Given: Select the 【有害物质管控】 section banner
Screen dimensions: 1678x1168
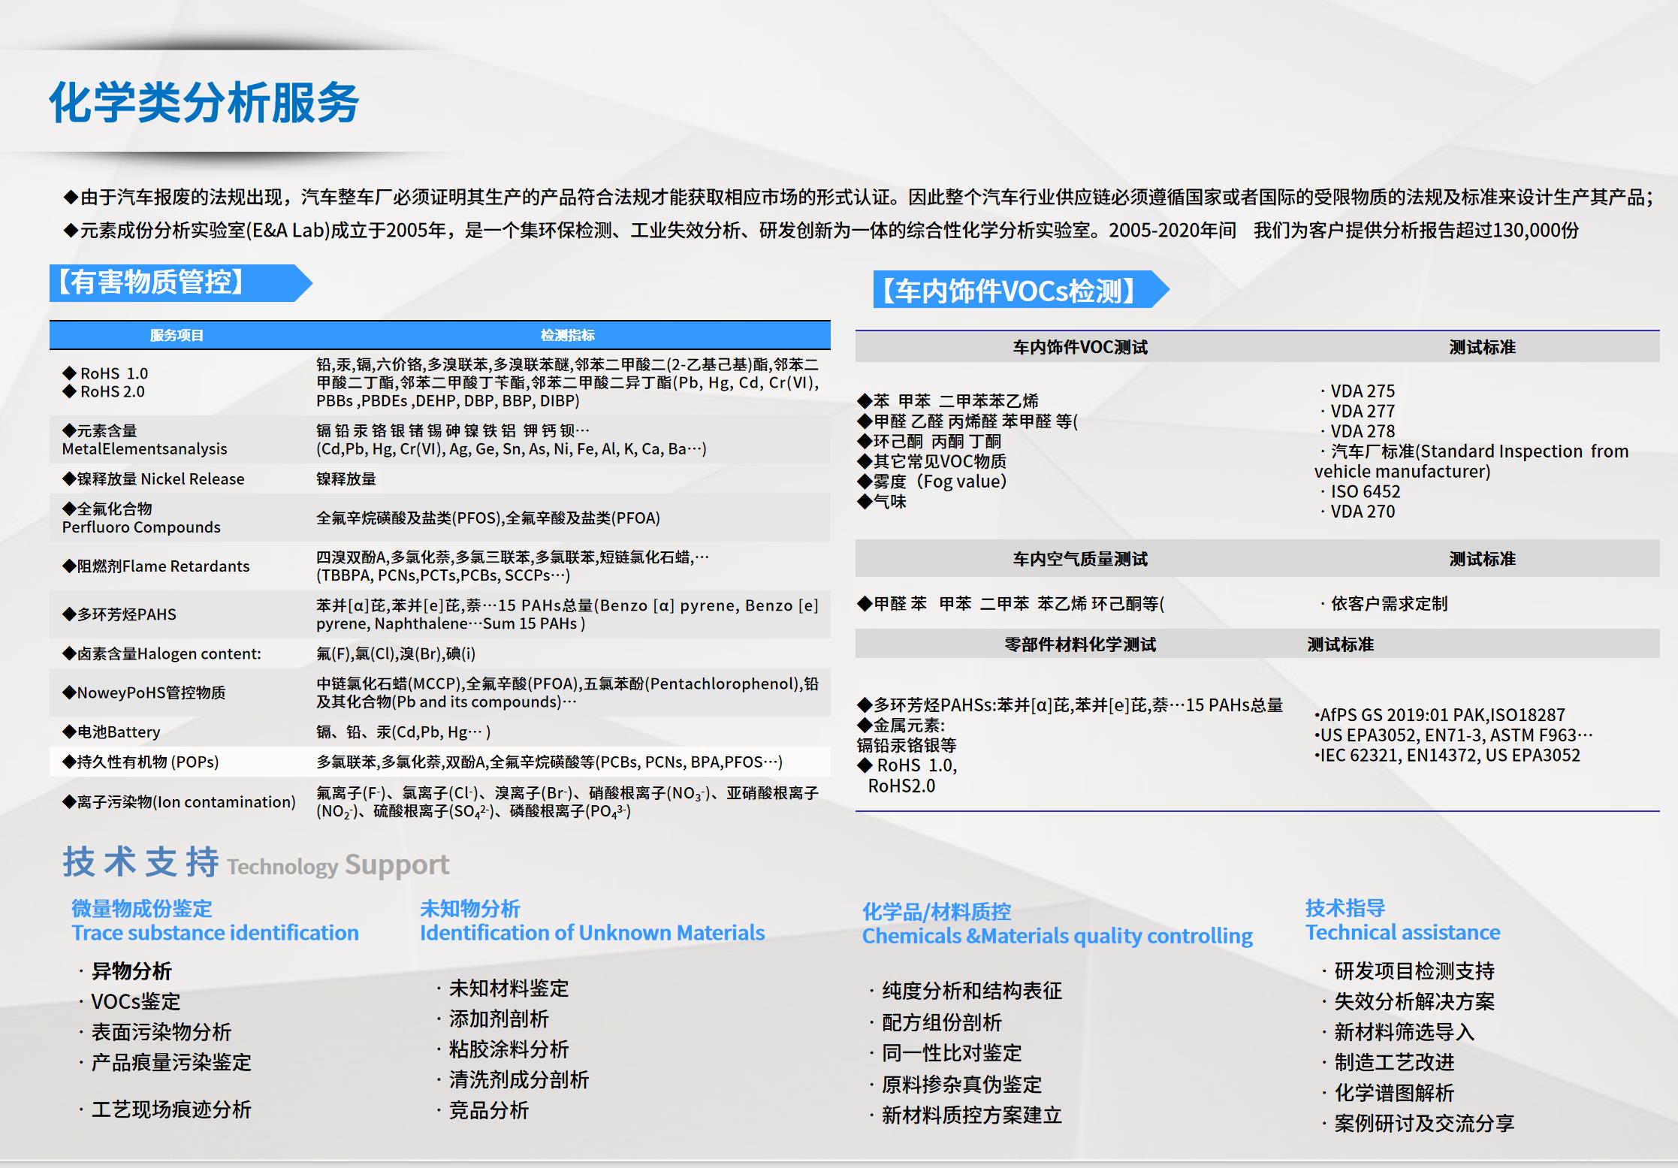Looking at the screenshot, I should 180,283.
